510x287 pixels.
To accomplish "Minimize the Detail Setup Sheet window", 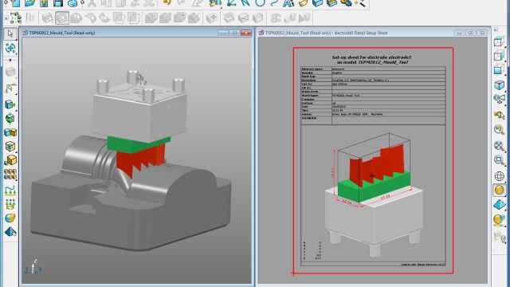I will [459, 33].
